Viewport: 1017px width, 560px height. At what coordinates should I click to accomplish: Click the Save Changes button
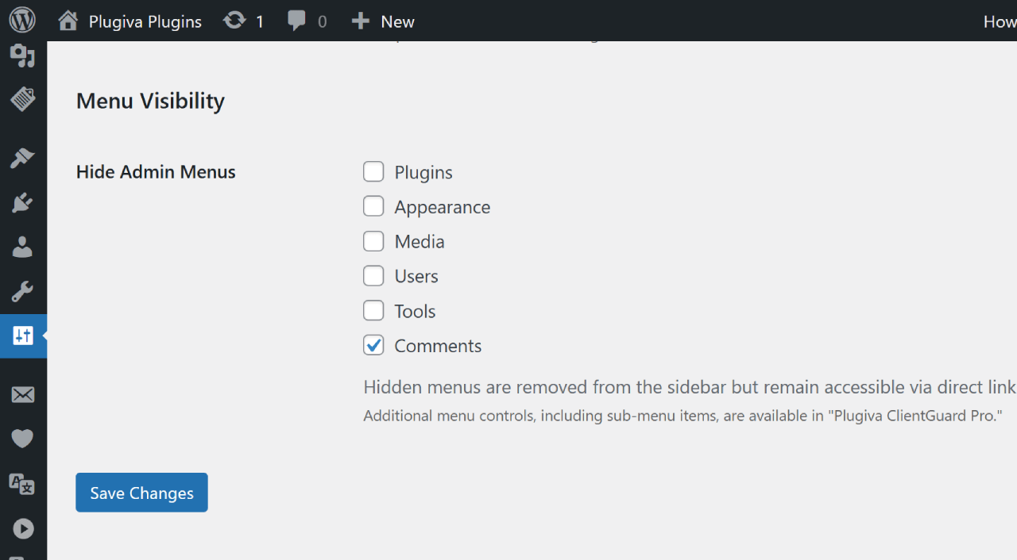coord(141,493)
